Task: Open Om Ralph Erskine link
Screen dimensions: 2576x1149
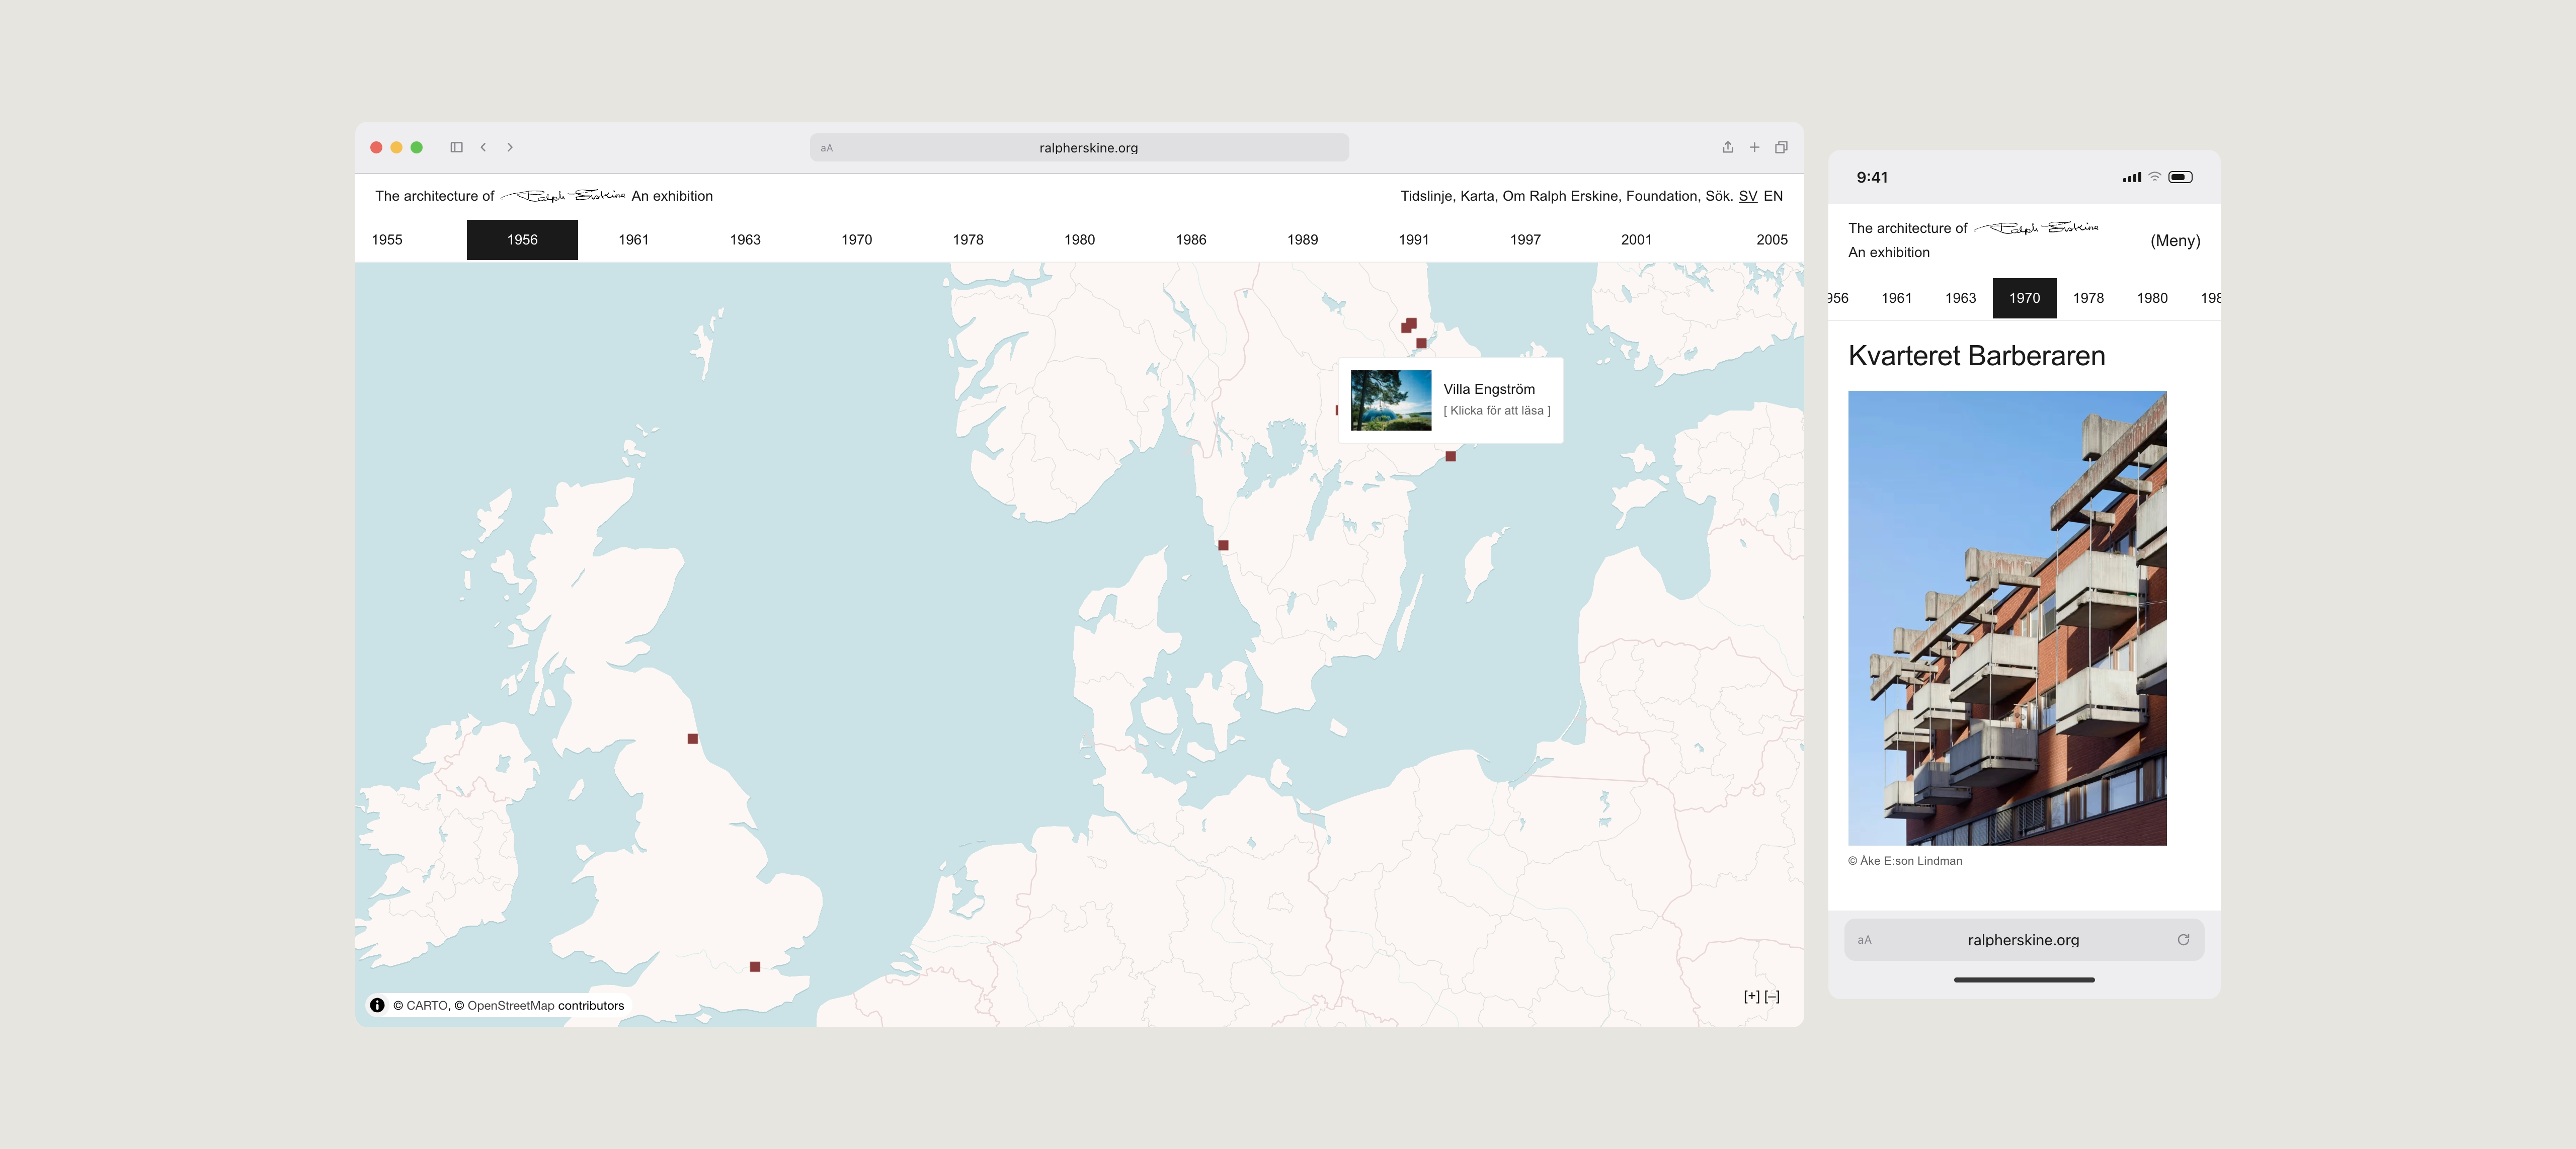Action: click(1561, 196)
